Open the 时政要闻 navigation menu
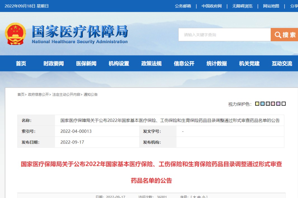Viewport: 298px width, 198px height. [54, 63]
